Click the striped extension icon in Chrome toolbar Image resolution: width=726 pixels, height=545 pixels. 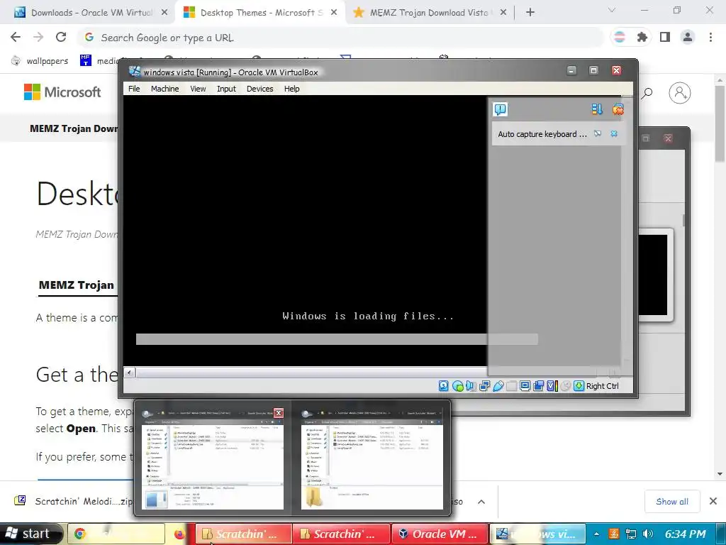coord(620,37)
